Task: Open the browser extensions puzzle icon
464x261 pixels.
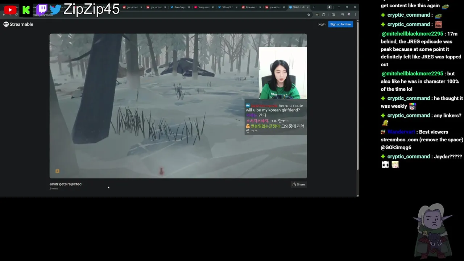Action: pos(324,14)
